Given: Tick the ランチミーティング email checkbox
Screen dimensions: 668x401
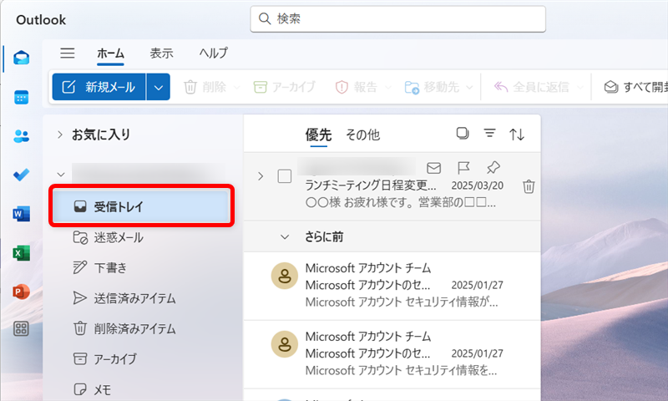Looking at the screenshot, I should click(285, 176).
